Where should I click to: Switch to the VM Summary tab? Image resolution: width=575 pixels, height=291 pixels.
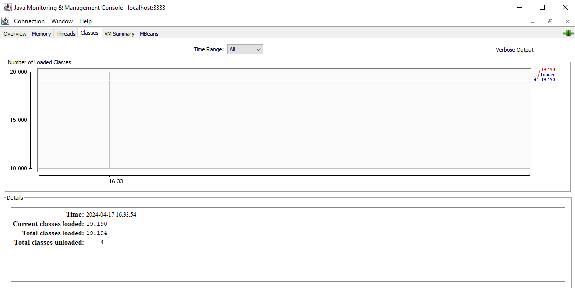[x=119, y=34]
